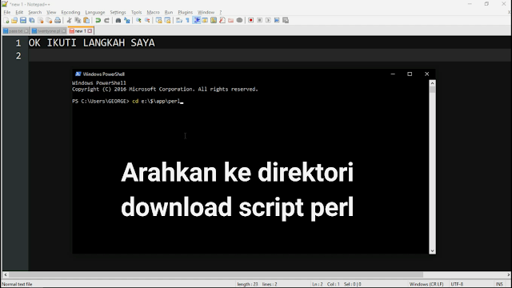Stop macro recording button
This screenshot has width=512, height=288.
(259, 20)
